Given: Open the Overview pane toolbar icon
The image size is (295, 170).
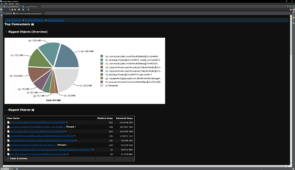Looking at the screenshot, I should tap(4, 9).
